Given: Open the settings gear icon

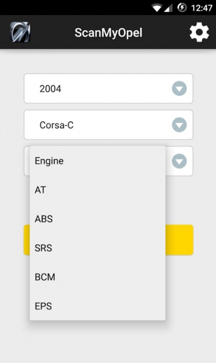Looking at the screenshot, I should point(199,32).
